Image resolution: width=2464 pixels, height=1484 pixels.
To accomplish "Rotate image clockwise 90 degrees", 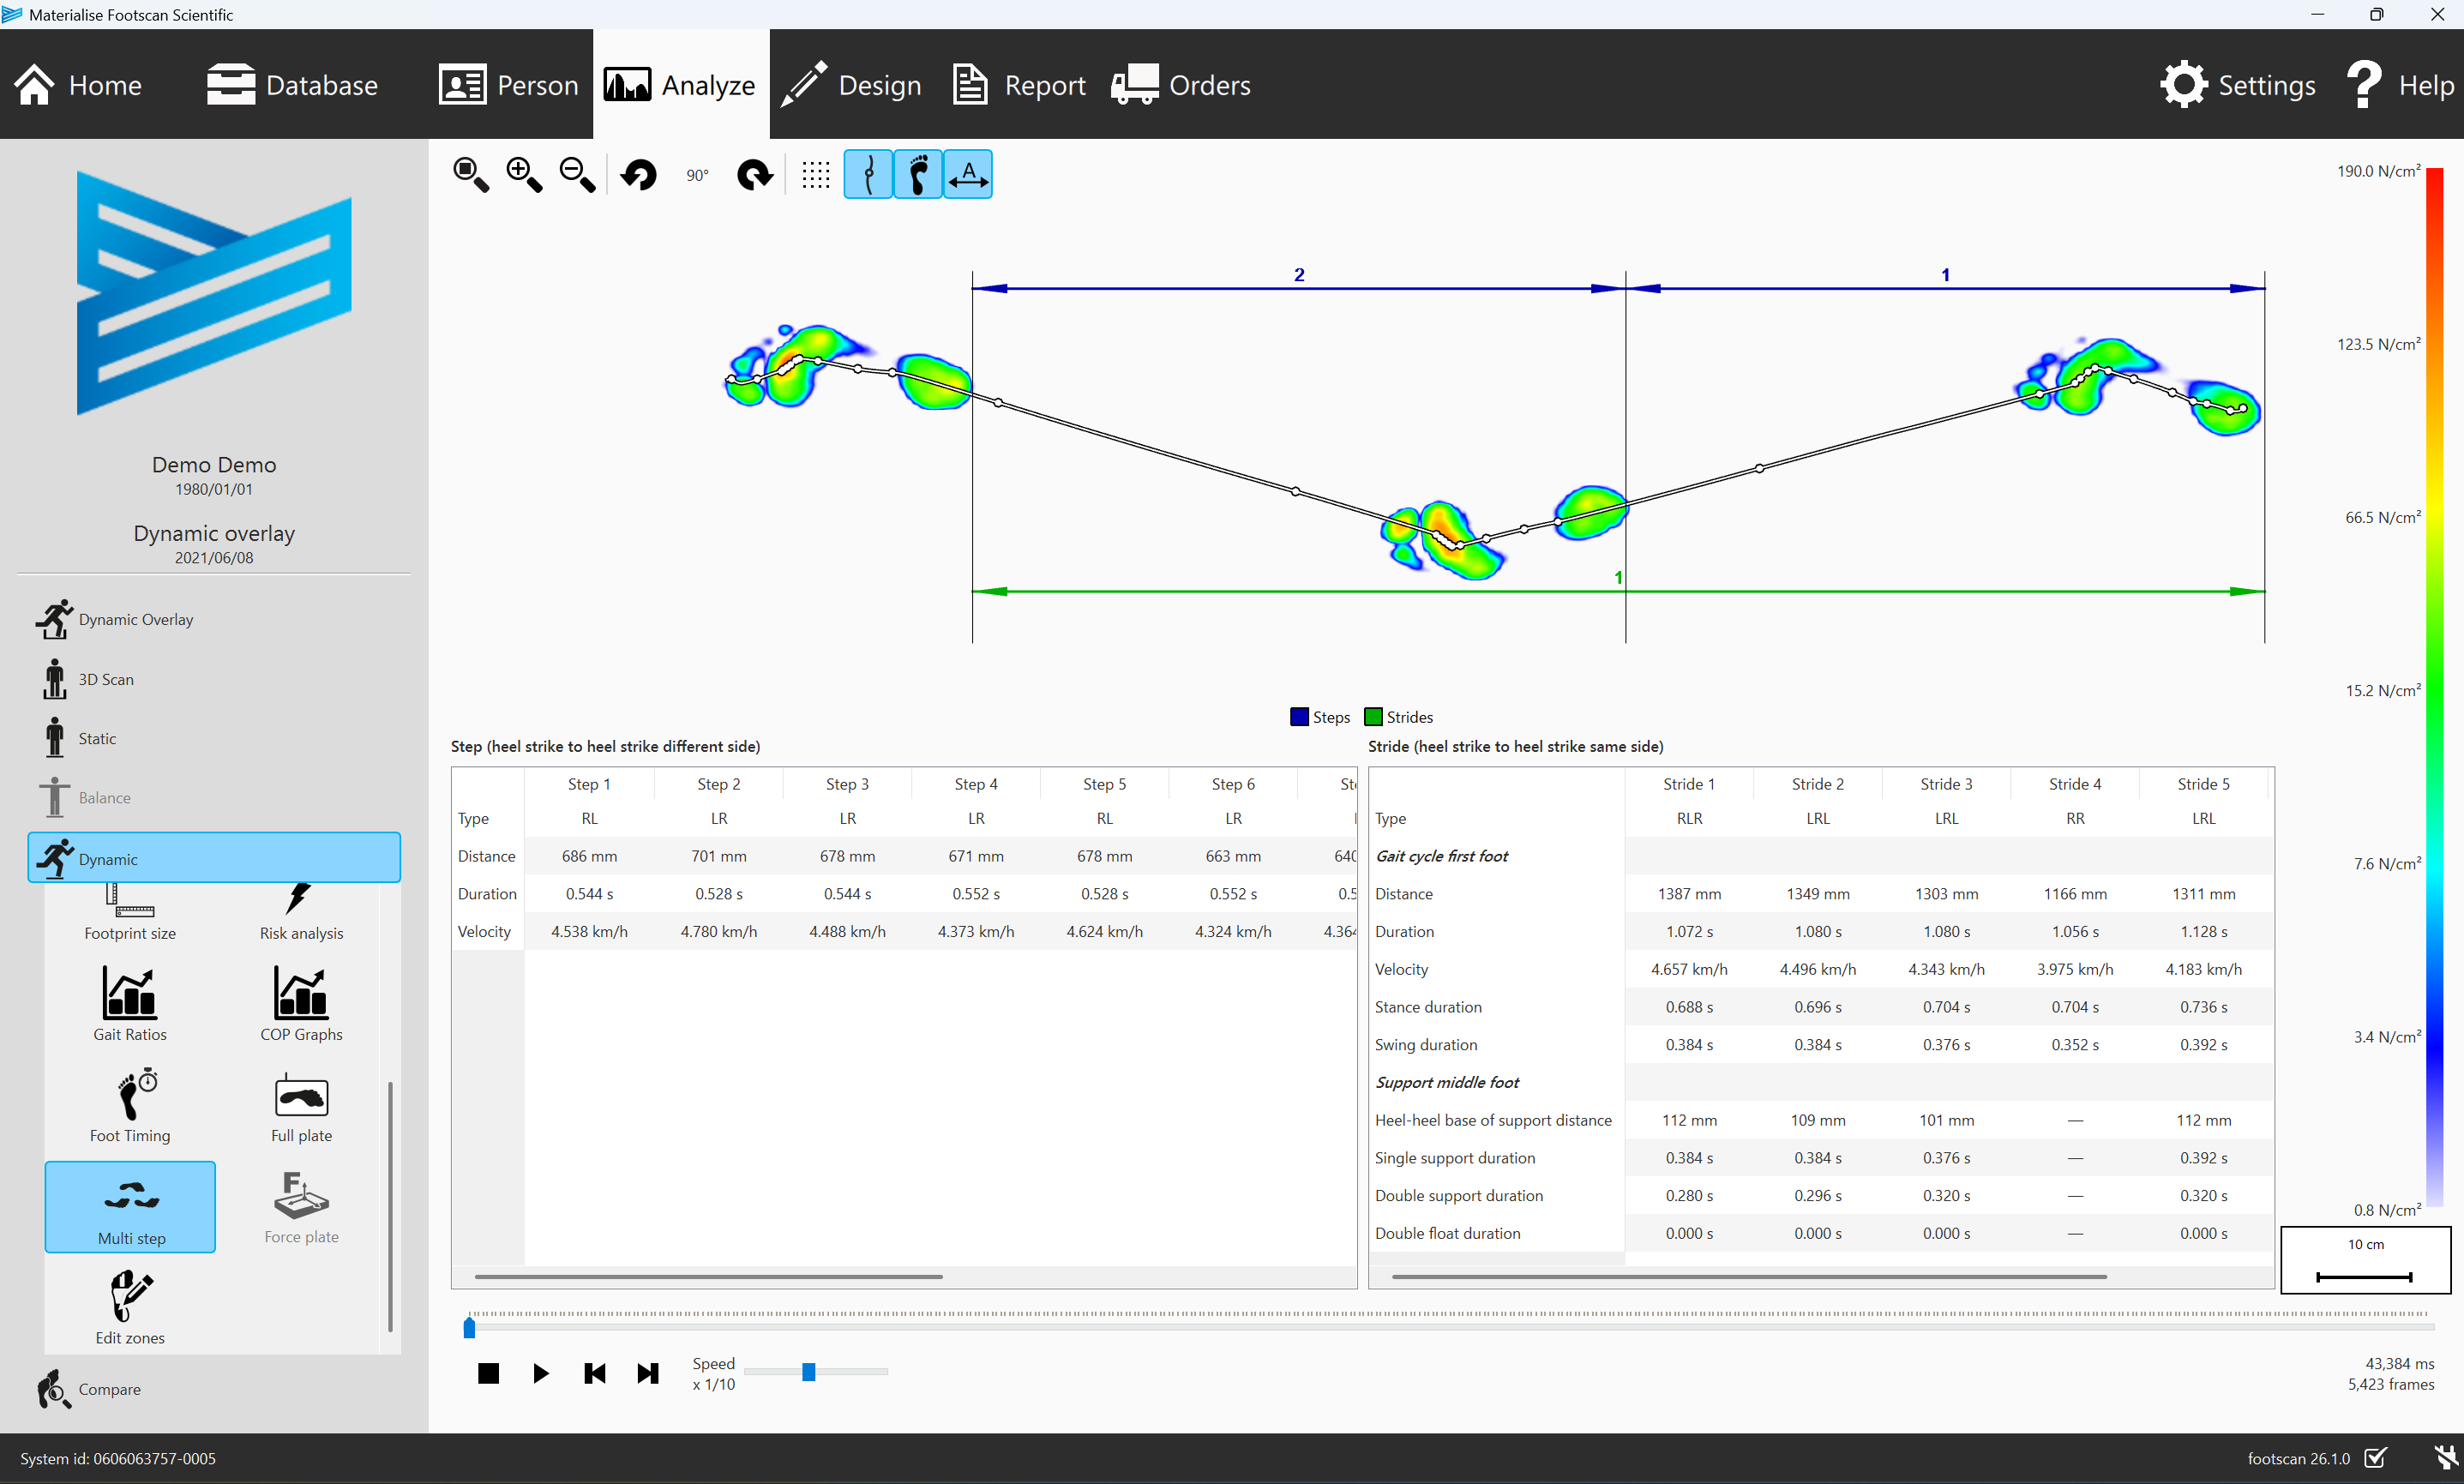I will point(755,175).
